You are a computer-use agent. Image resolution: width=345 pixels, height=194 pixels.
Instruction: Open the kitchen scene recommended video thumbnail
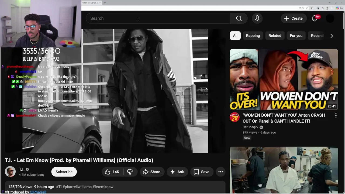284,170
